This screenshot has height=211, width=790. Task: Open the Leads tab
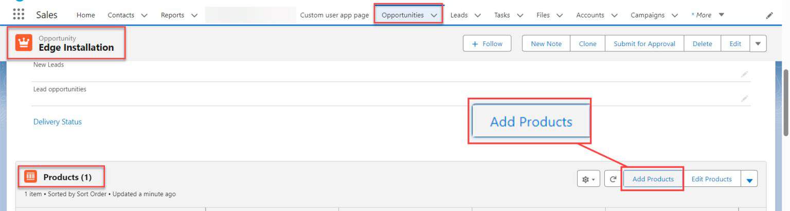(459, 15)
